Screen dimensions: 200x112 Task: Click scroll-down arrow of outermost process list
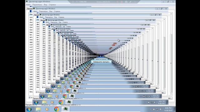[x=171, y=94]
